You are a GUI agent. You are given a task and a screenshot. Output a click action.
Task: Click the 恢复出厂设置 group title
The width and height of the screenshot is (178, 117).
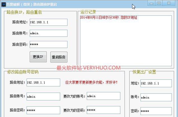(x=144, y=72)
